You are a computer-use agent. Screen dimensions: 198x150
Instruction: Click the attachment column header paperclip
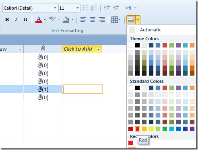43,49
